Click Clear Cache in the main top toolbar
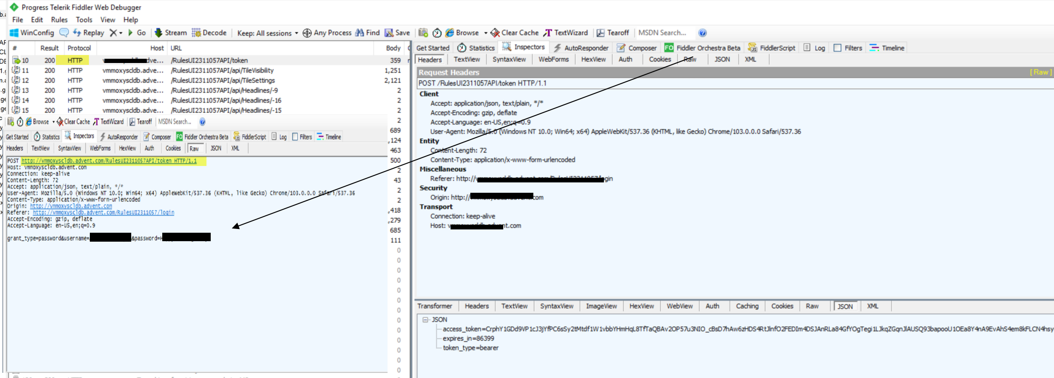Viewport: 1054px width, 378px height. (x=515, y=33)
